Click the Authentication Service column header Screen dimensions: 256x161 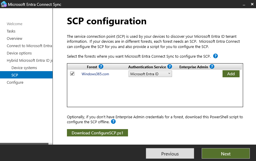pos(147,67)
